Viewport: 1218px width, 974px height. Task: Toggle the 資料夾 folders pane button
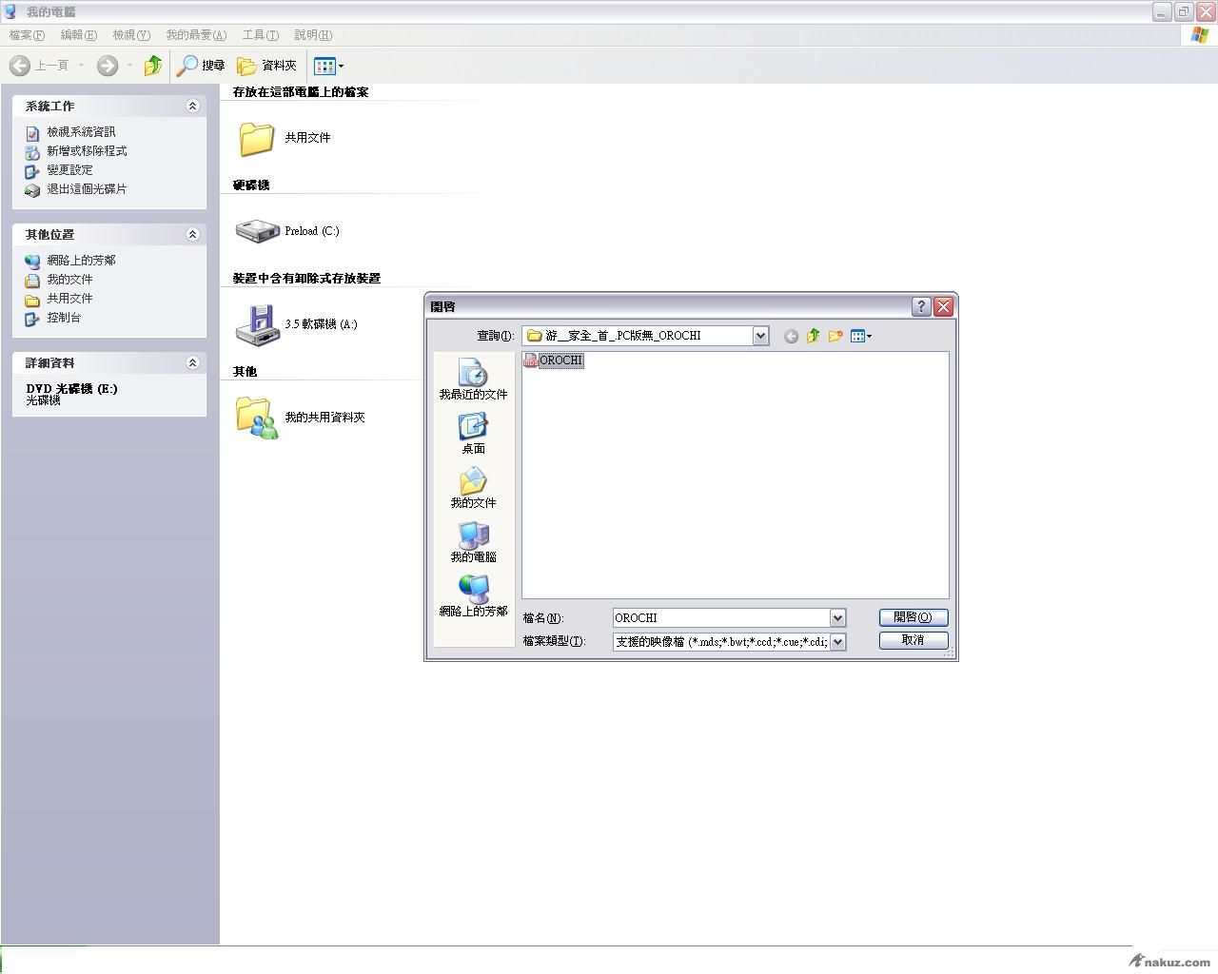tap(266, 66)
